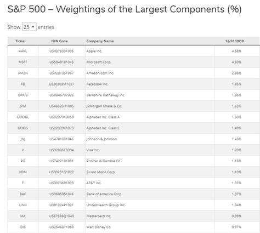Click Visa Inc. ISIN code cell
This screenshot has height=233, width=260.
(61, 150)
